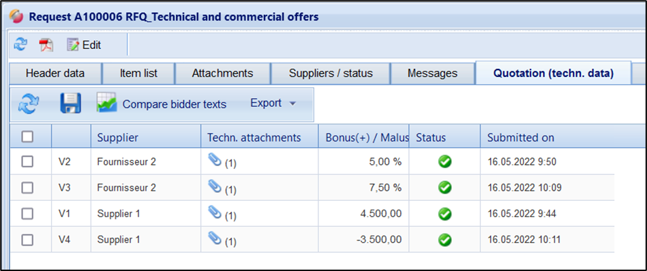Screen dimensions: 647x271
Task: Switch to the Messages tab
Action: coord(432,74)
